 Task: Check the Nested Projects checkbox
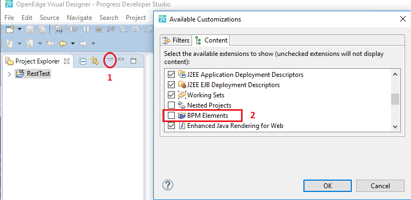tap(171, 105)
